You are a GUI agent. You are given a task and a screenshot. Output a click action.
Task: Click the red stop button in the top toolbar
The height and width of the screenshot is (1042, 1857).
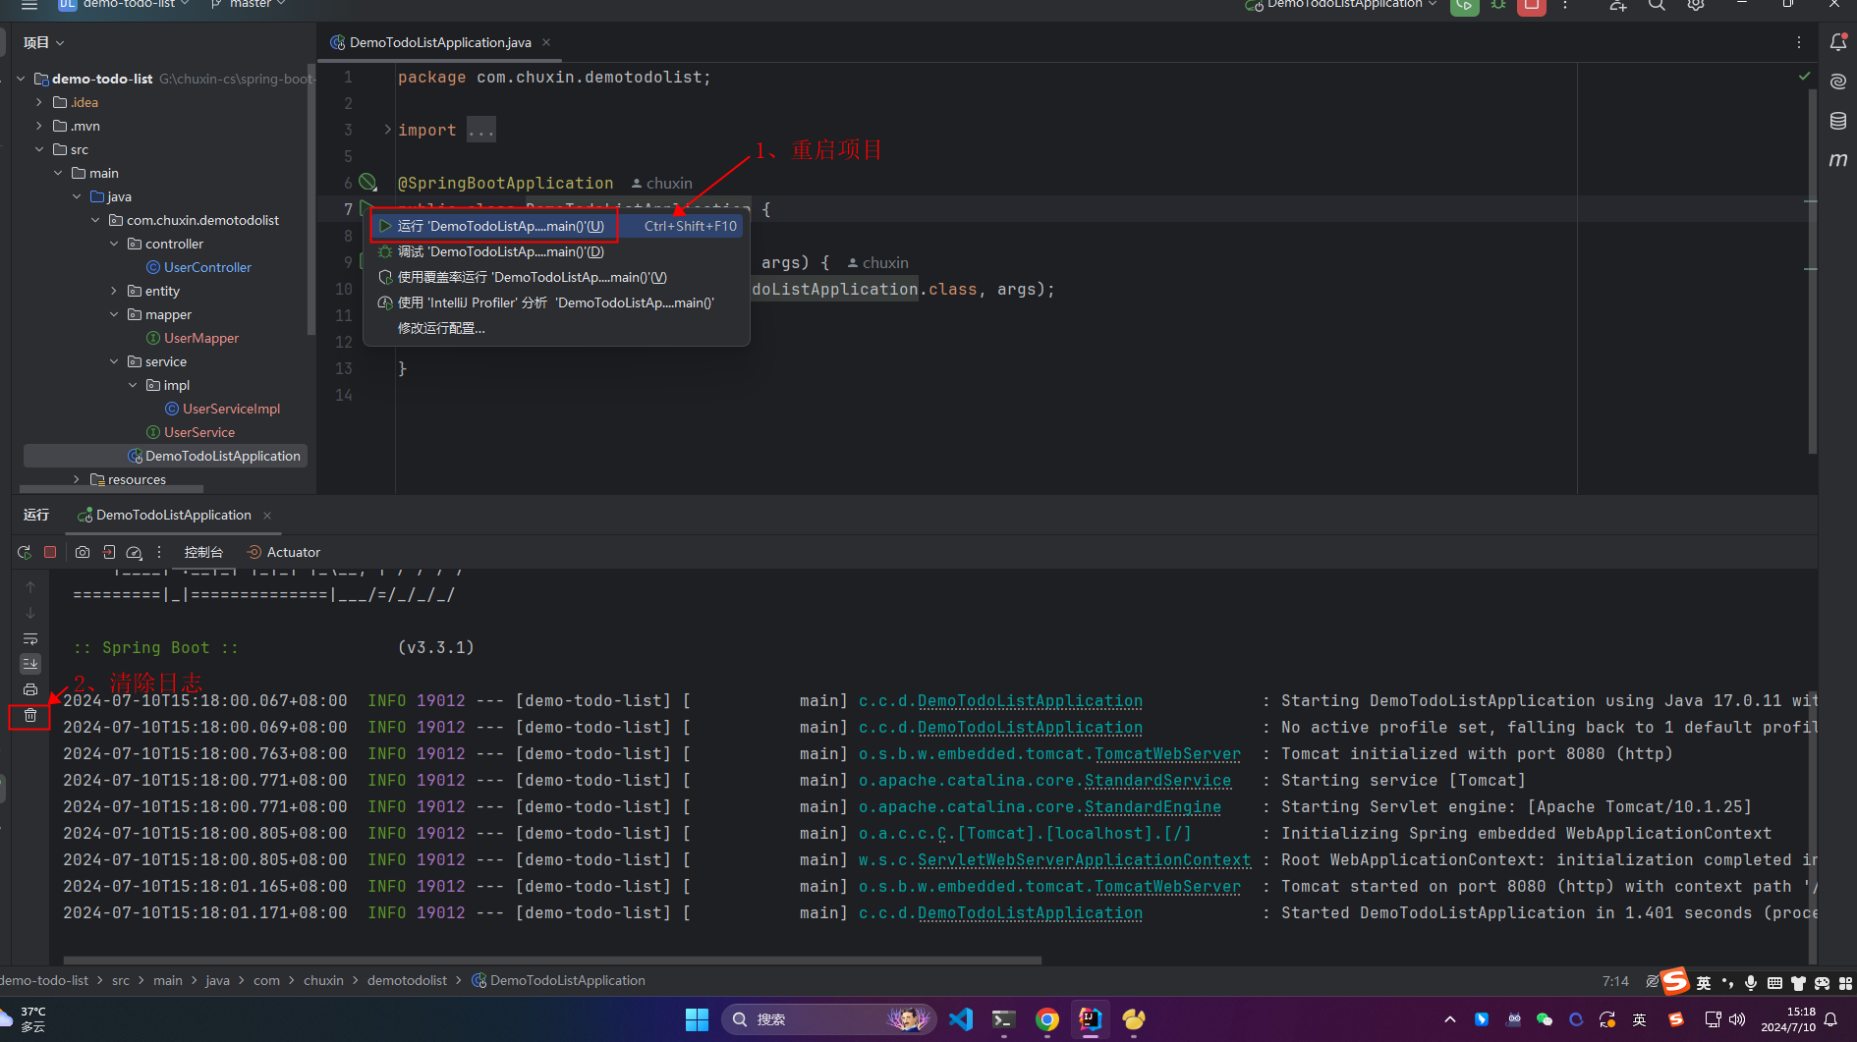pos(1532,6)
